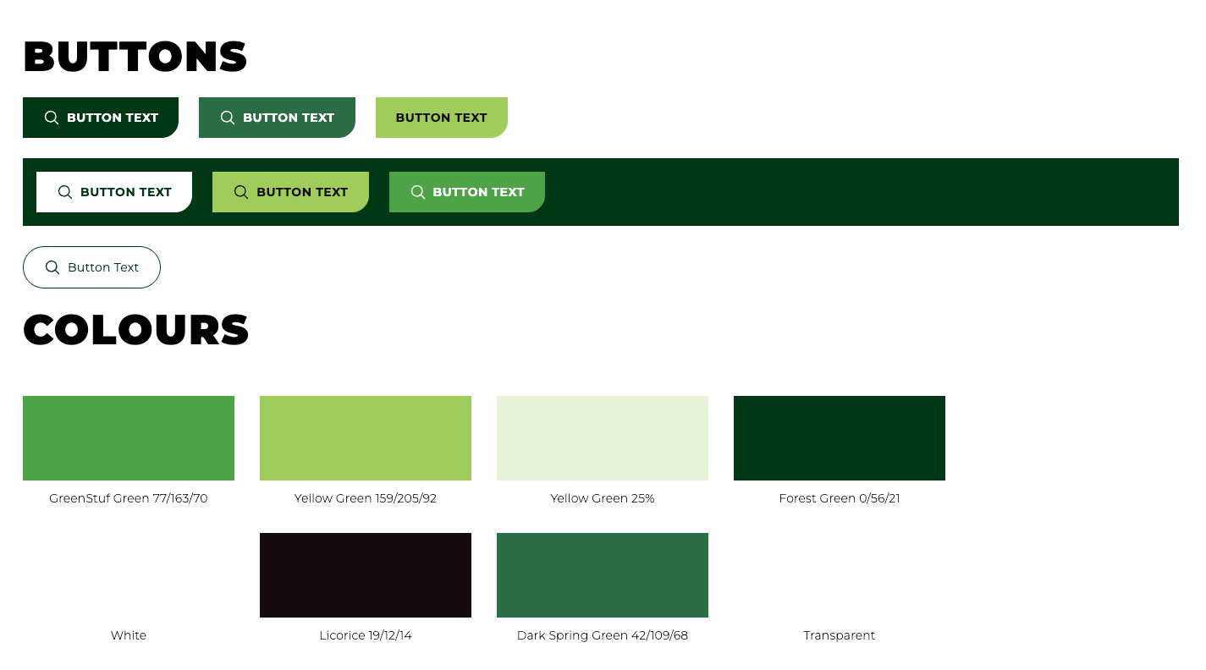Viewport: 1206px width, 670px height.
Task: Select the GreenStuf Green colour swatch
Action: coord(129,438)
